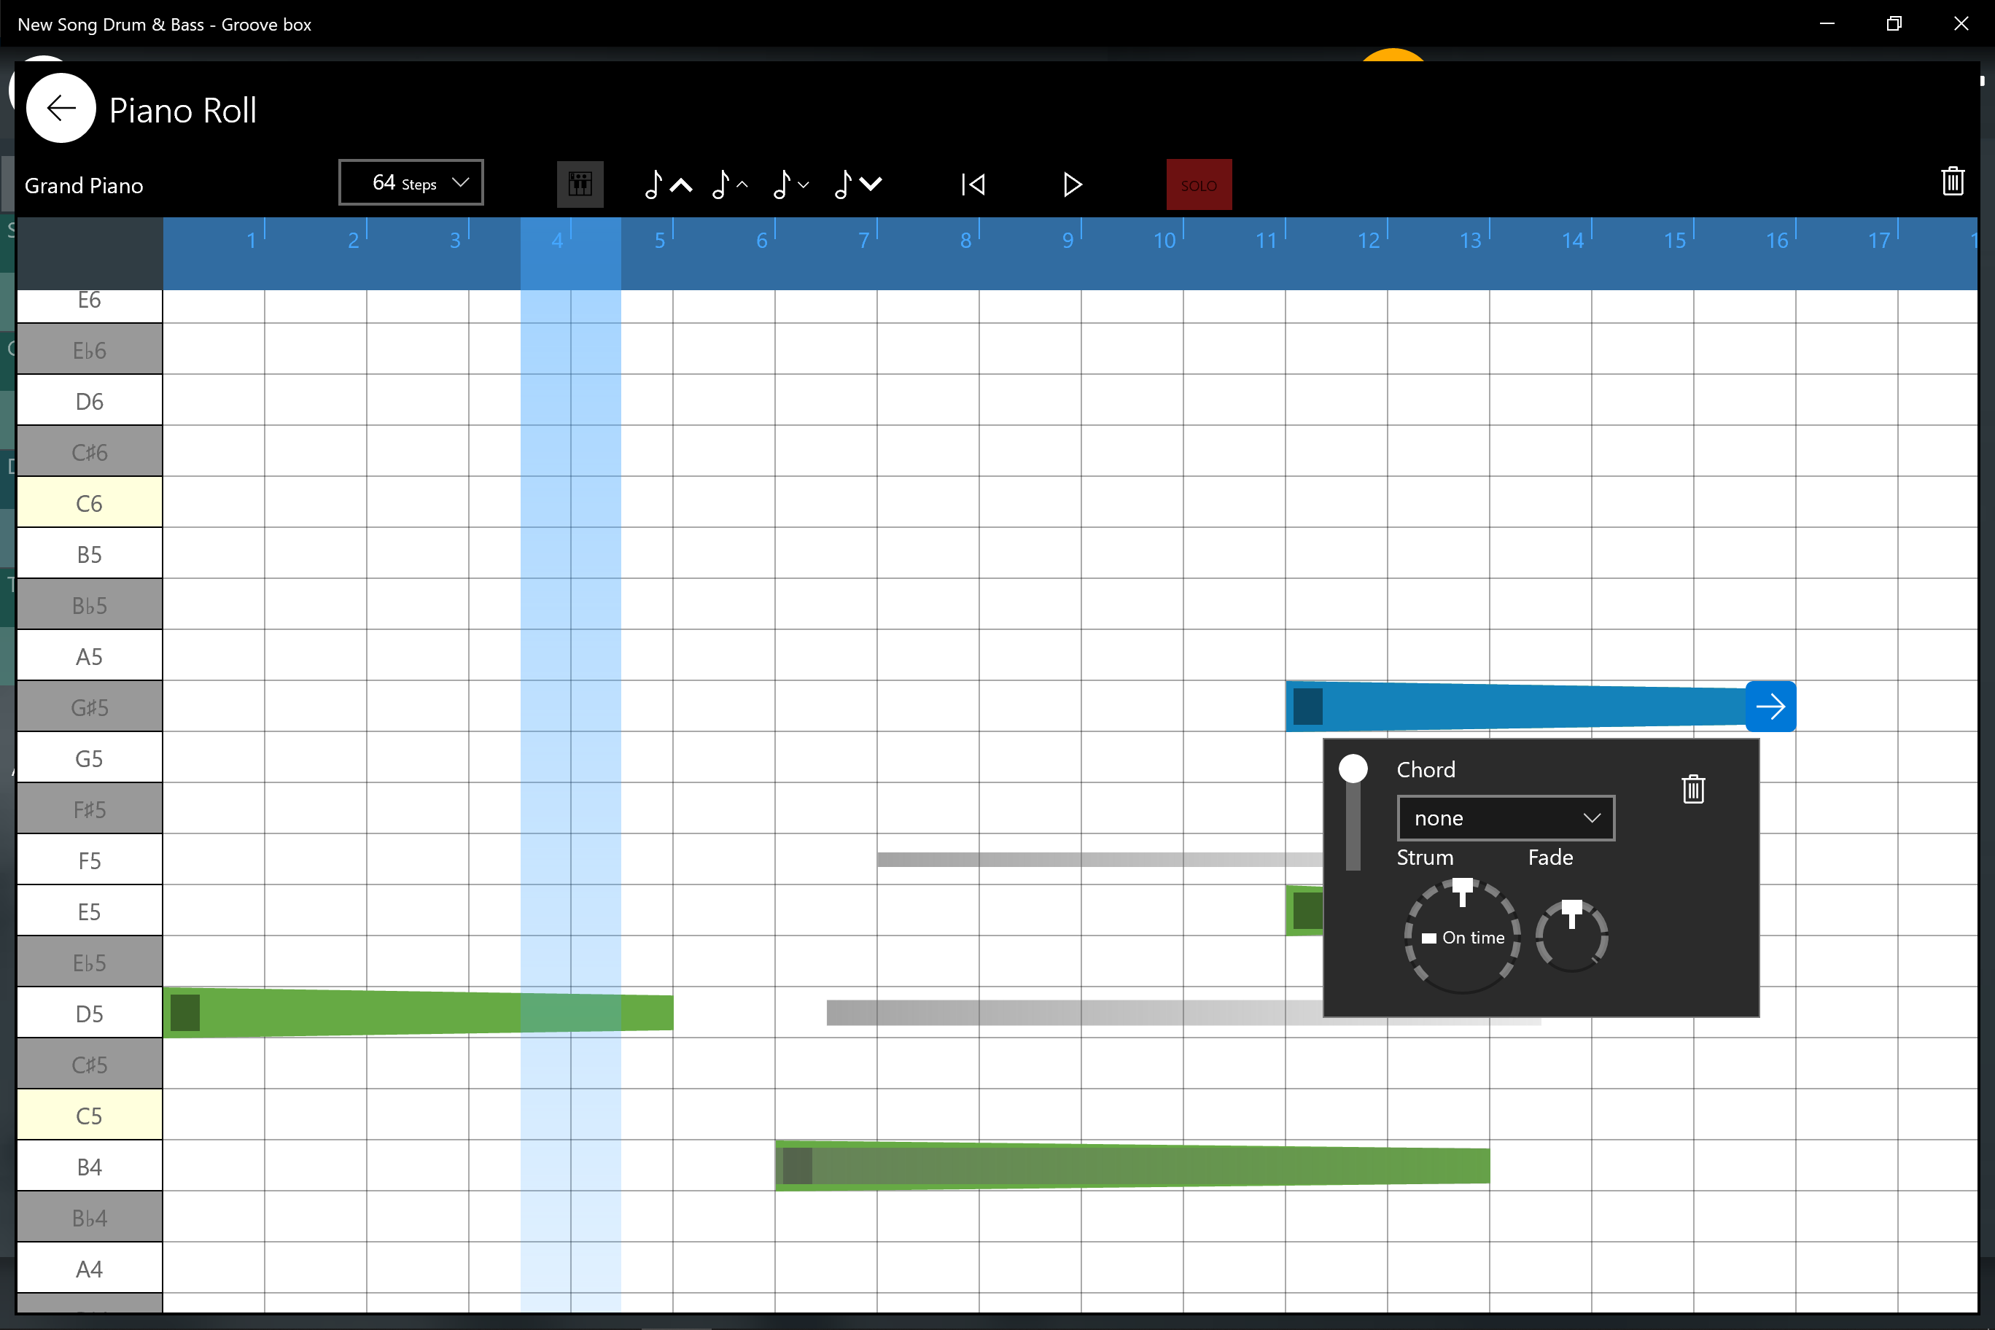The height and width of the screenshot is (1330, 1995).
Task: Transpose selection up an octave
Action: click(x=666, y=184)
